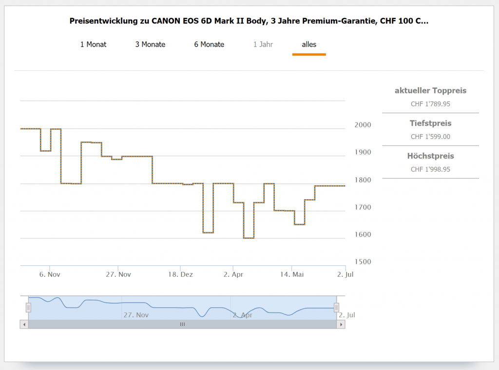Viewport: 499px width, 370px height.
Task: Select the alles tab
Action: point(309,44)
